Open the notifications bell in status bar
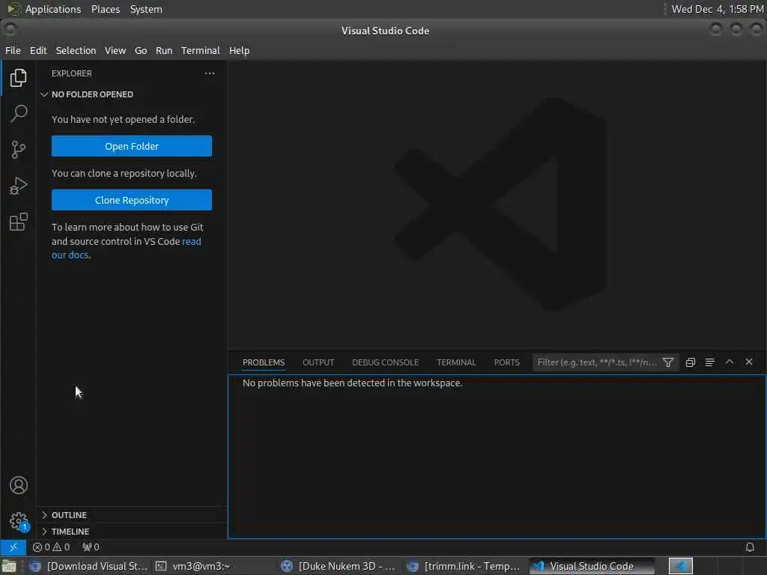This screenshot has height=575, width=767. point(750,547)
